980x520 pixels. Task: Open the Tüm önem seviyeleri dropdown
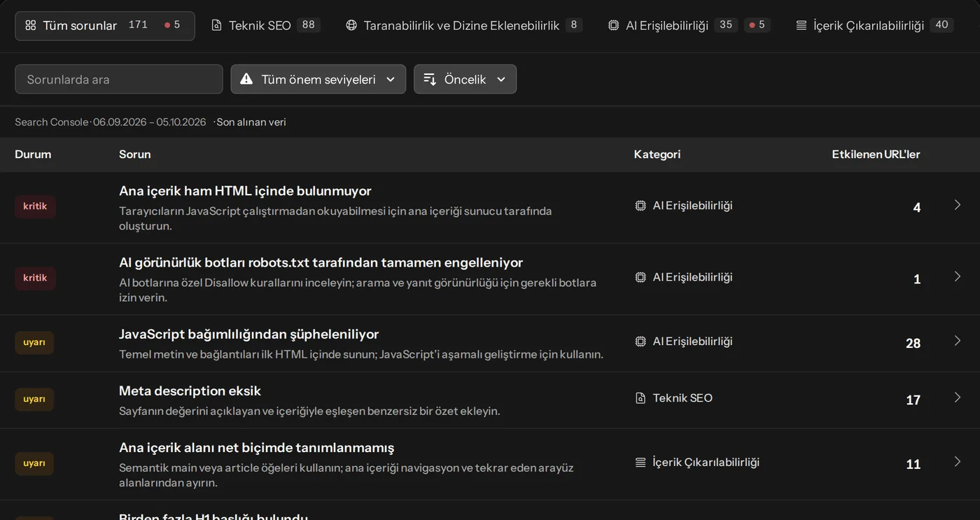318,79
